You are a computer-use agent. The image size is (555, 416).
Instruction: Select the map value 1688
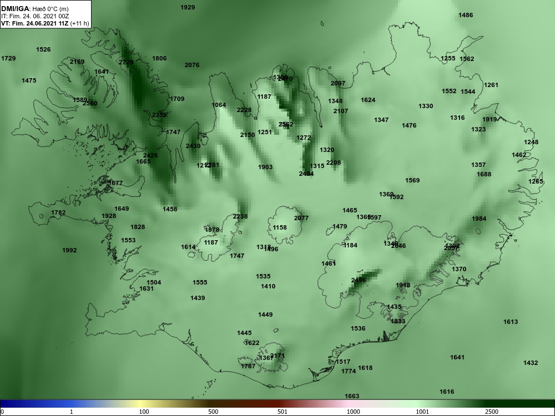click(484, 174)
